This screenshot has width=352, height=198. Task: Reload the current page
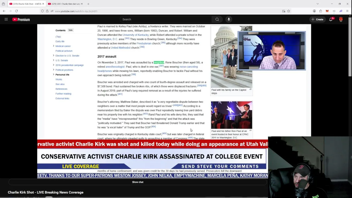[16, 11]
